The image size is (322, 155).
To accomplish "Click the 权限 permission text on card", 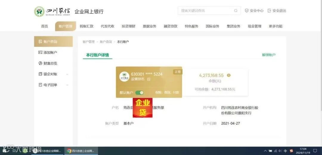I will pyautogui.click(x=167, y=93).
